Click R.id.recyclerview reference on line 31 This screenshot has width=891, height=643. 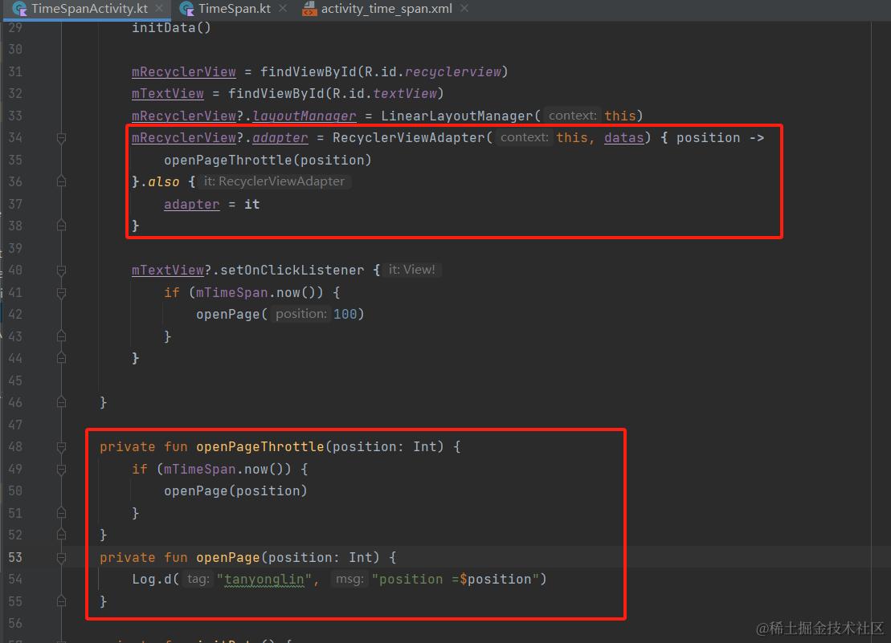(433, 72)
